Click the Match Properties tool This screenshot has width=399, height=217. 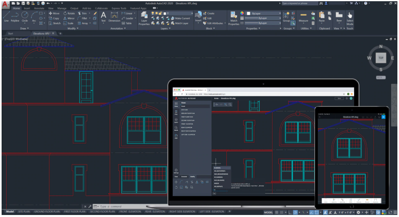[233, 18]
